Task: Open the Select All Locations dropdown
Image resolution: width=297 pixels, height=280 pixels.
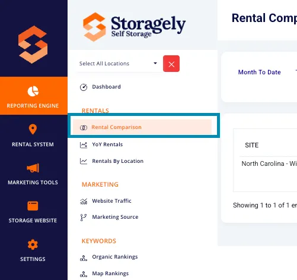Action: (118, 64)
